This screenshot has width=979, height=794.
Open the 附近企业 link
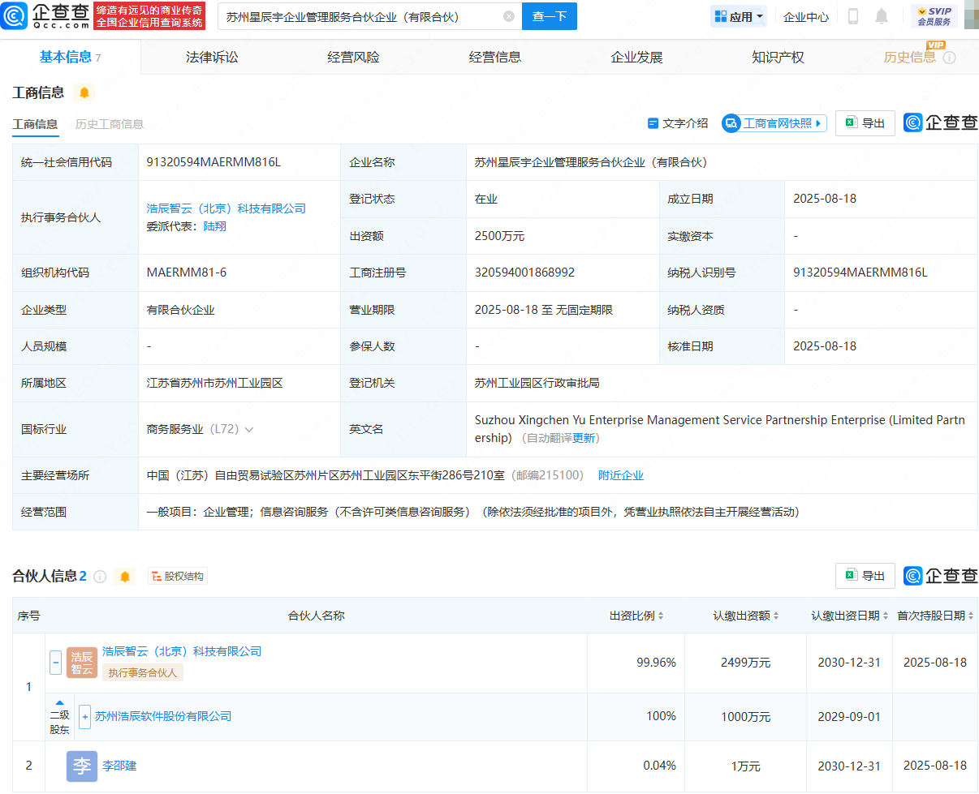click(x=621, y=475)
